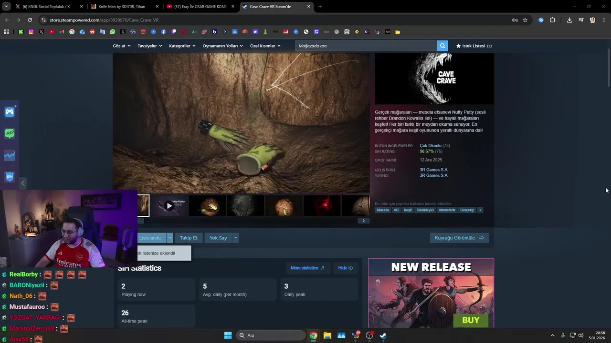The height and width of the screenshot is (343, 611).
Task: Expand the Tavsiyeler menu
Action: pyautogui.click(x=150, y=46)
